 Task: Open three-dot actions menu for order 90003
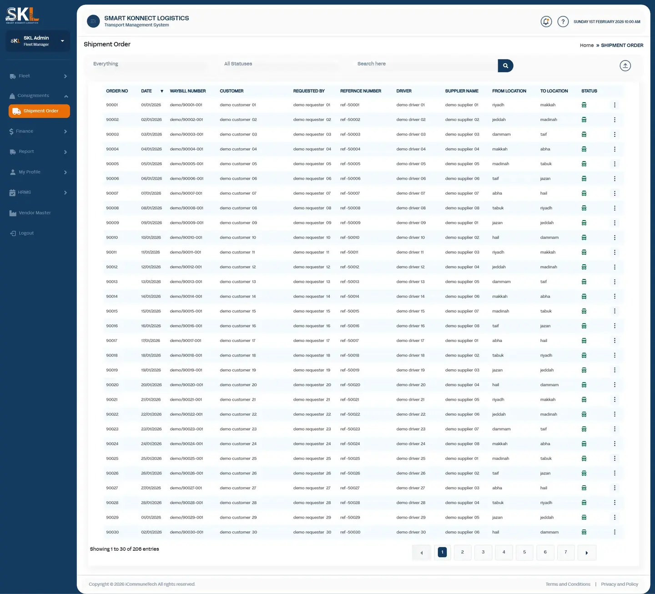point(615,135)
